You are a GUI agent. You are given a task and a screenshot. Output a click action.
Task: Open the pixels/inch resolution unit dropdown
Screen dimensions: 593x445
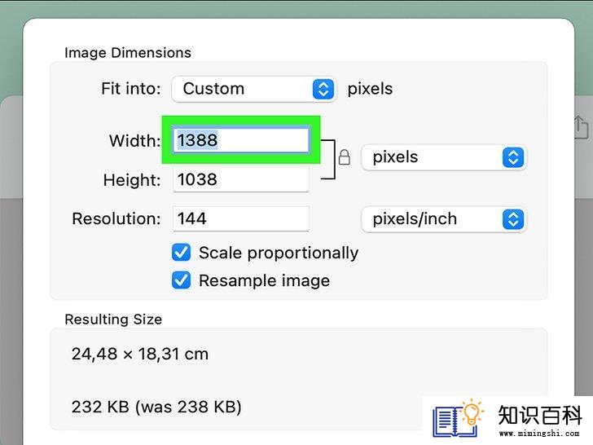[x=444, y=219]
